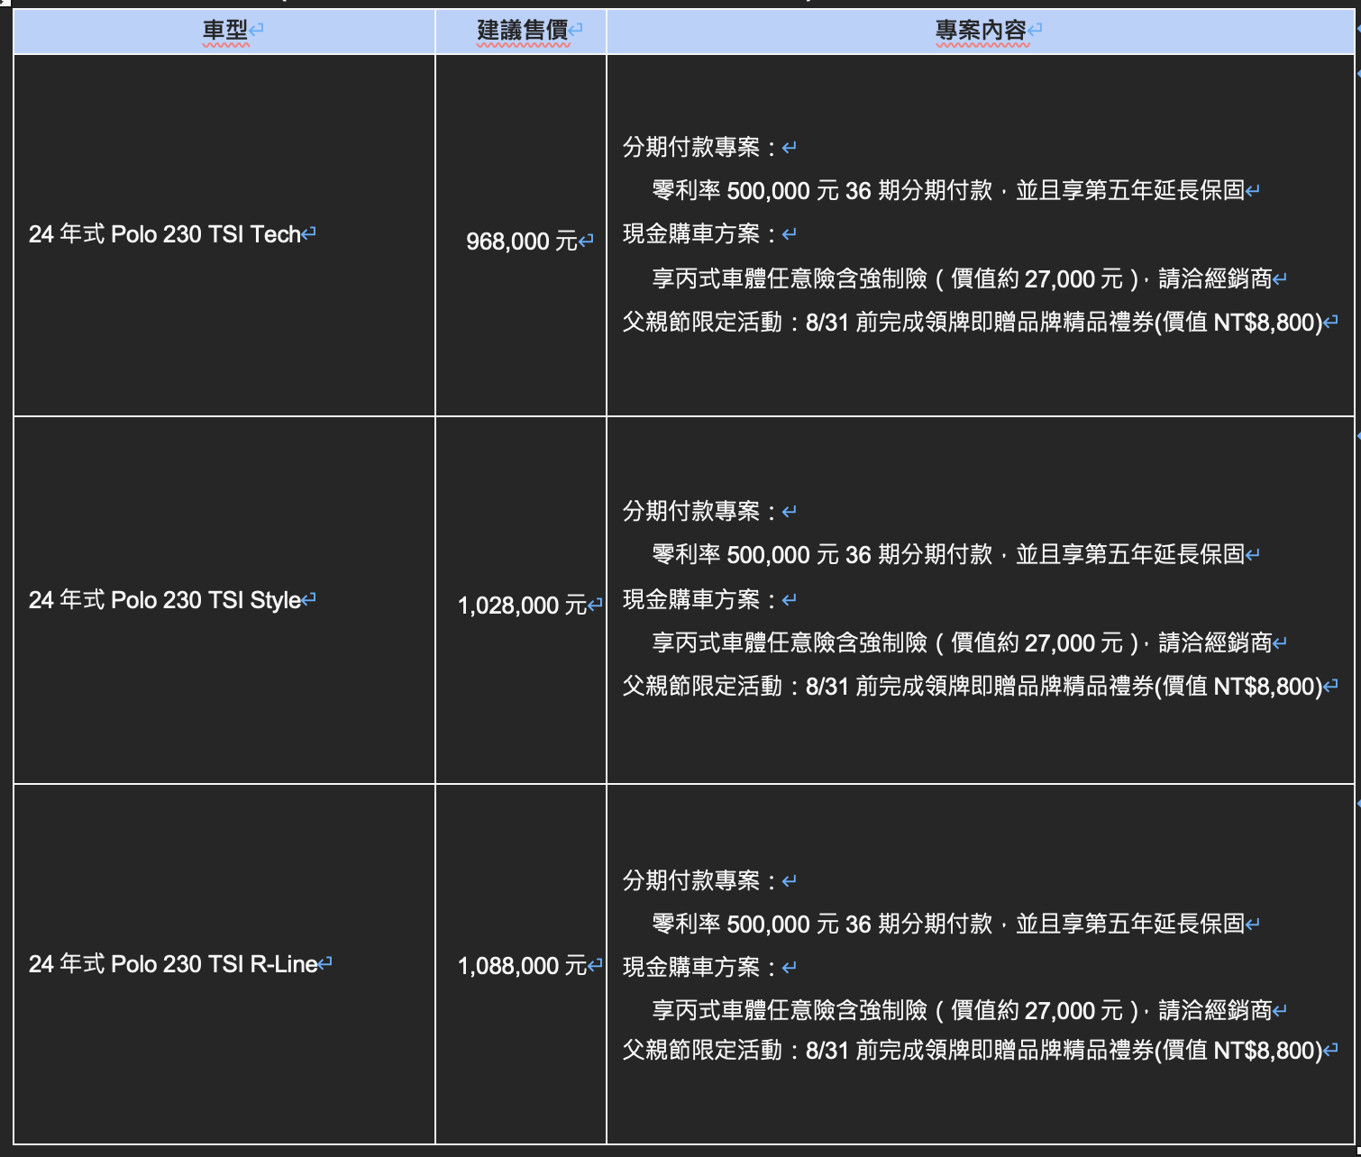This screenshot has width=1361, height=1157.
Task: Click the 享丙式車體任意險 line in Style row
Action: [961, 643]
